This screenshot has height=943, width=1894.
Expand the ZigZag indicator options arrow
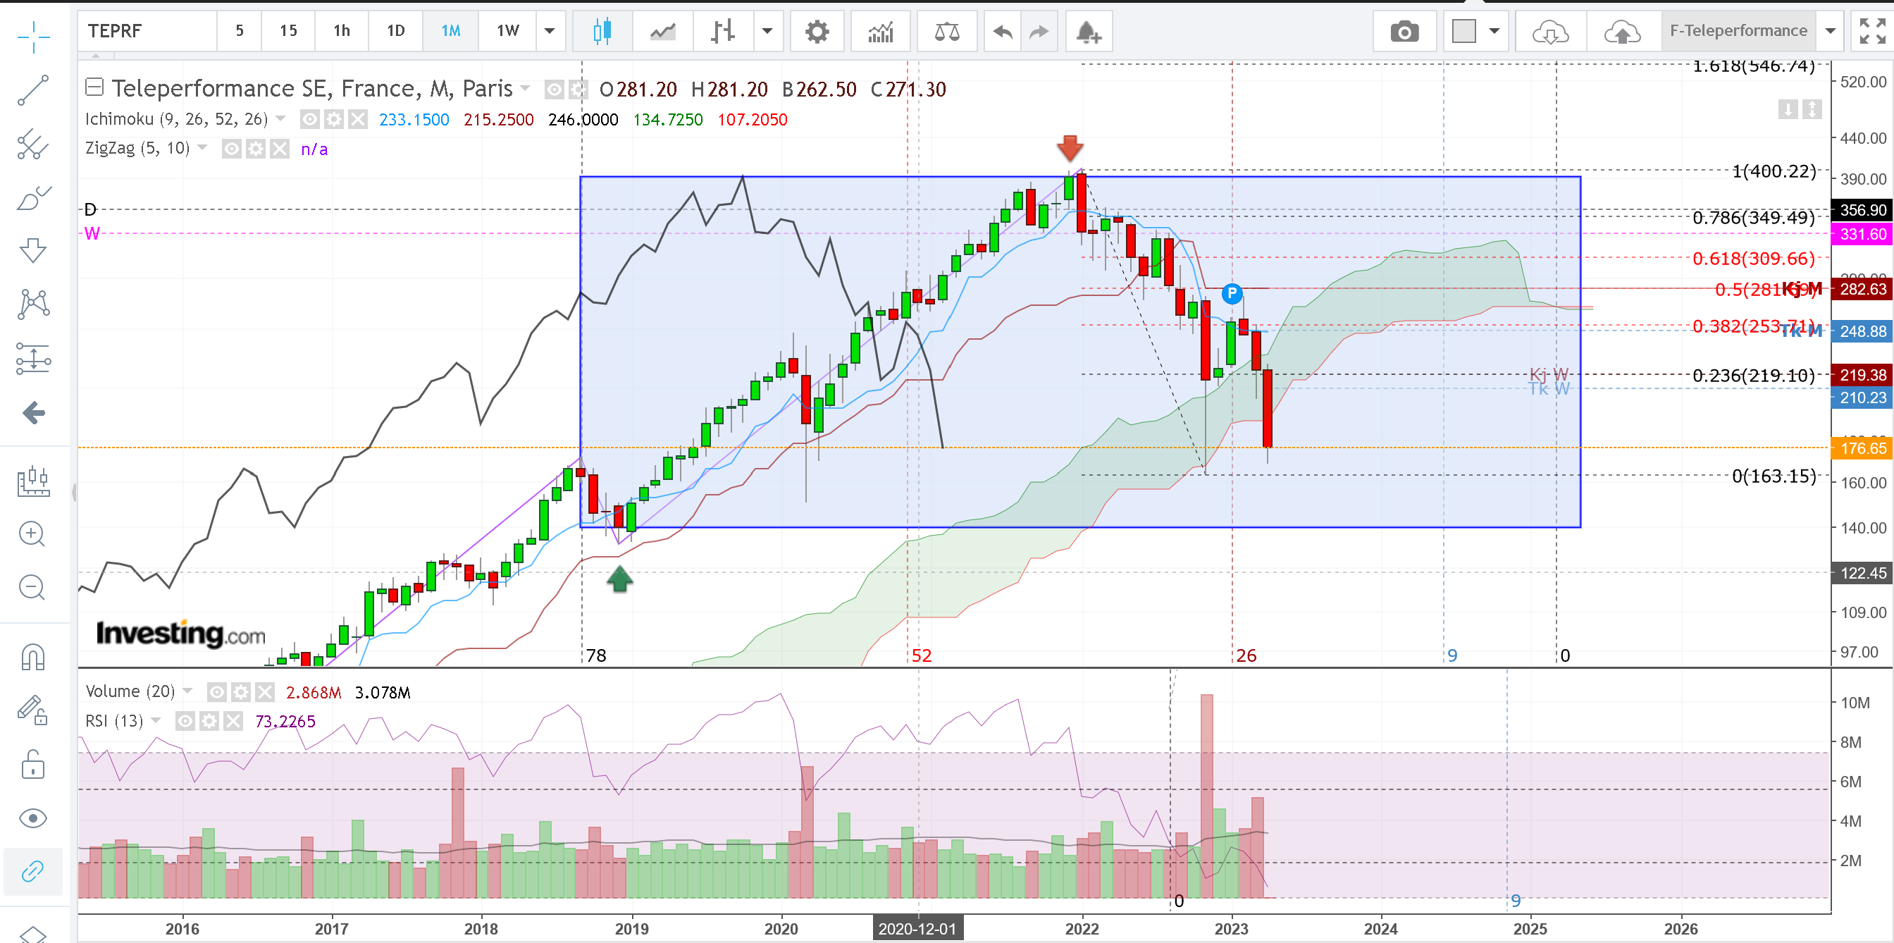pyautogui.click(x=202, y=148)
